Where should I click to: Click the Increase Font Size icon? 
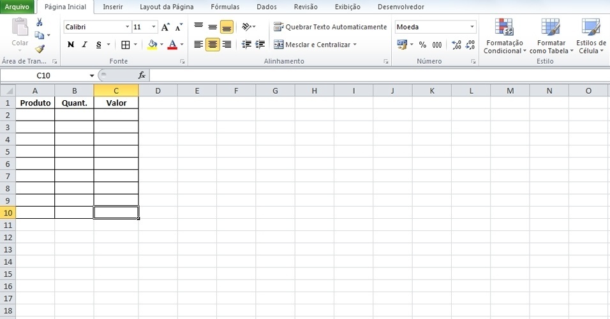pos(166,27)
